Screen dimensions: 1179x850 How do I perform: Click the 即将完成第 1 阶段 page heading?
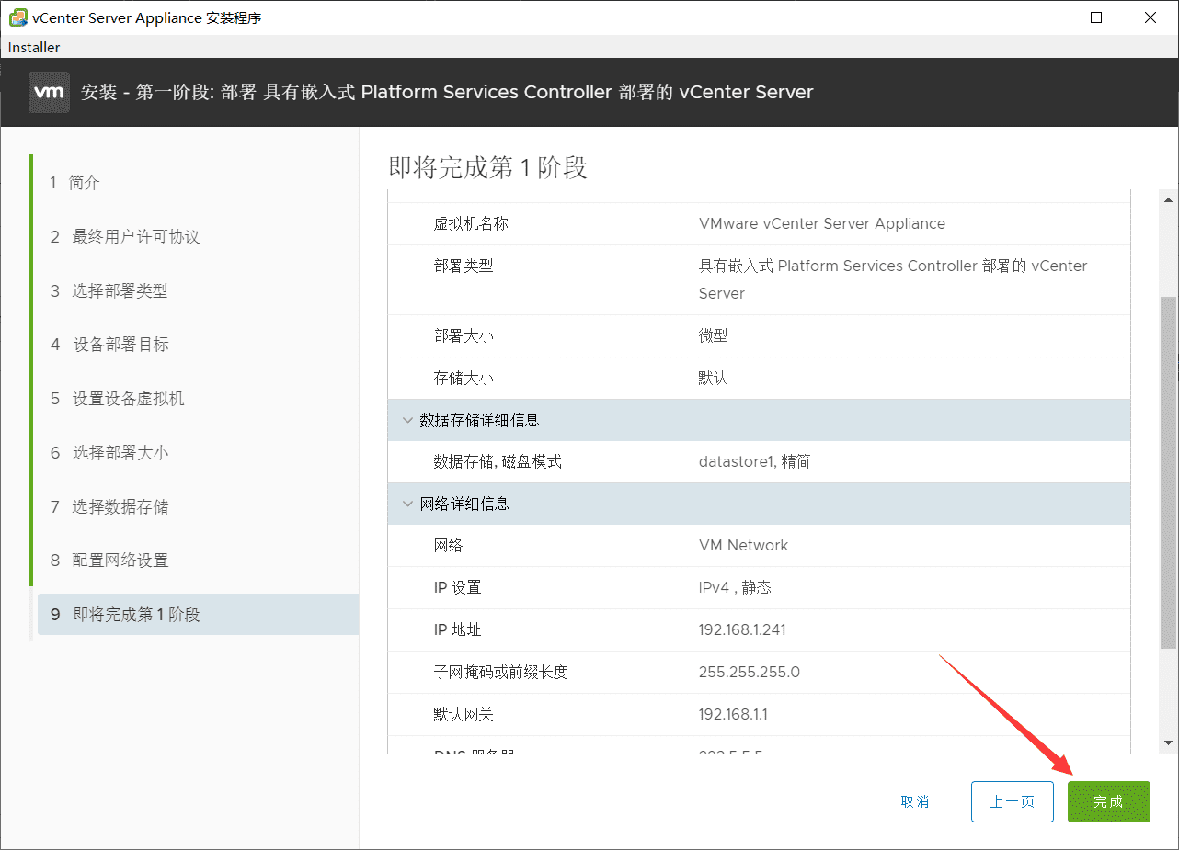488,167
